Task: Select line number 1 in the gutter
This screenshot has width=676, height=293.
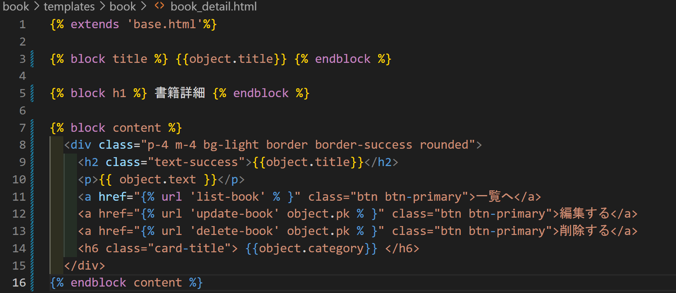Action: [23, 25]
